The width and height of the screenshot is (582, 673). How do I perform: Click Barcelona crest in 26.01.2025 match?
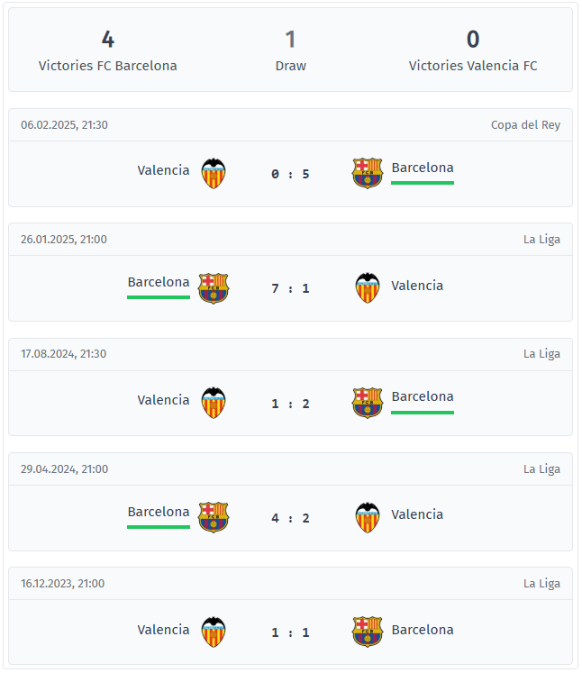(214, 288)
